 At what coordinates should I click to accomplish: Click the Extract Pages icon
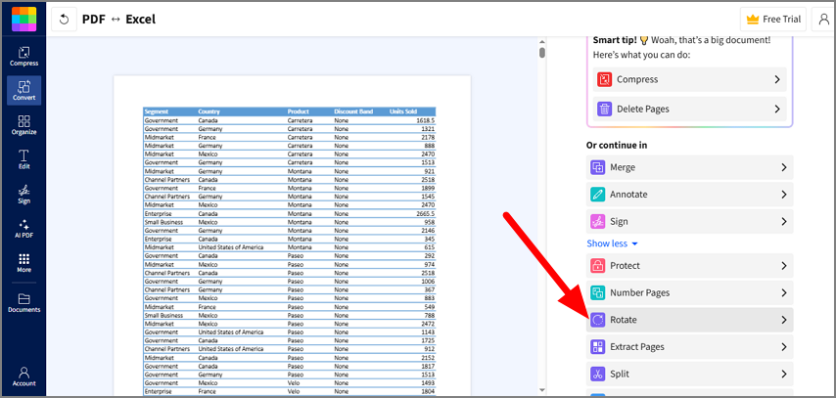pos(598,347)
